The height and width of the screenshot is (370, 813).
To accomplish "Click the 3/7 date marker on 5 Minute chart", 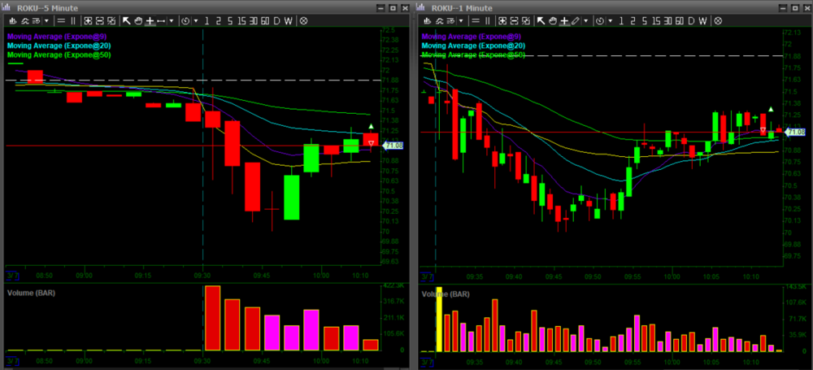I will [x=11, y=276].
